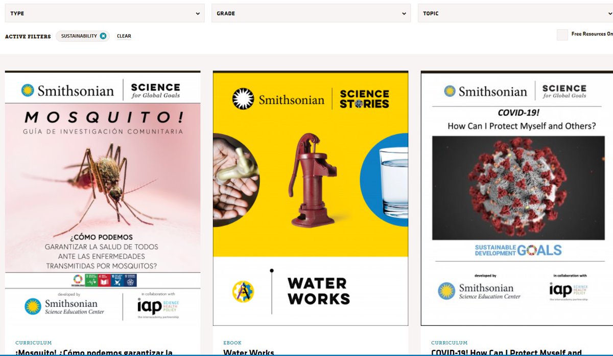Click the Sustainable Development Goals logo on COVID-19 cover
The width and height of the screenshot is (613, 356).
[518, 251]
